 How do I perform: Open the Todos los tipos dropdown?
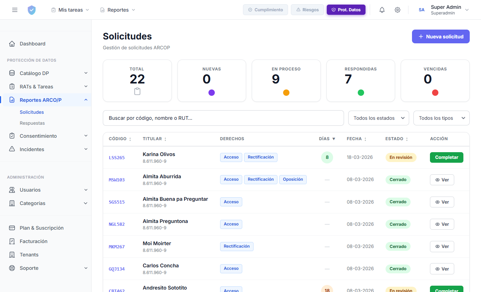pyautogui.click(x=441, y=118)
